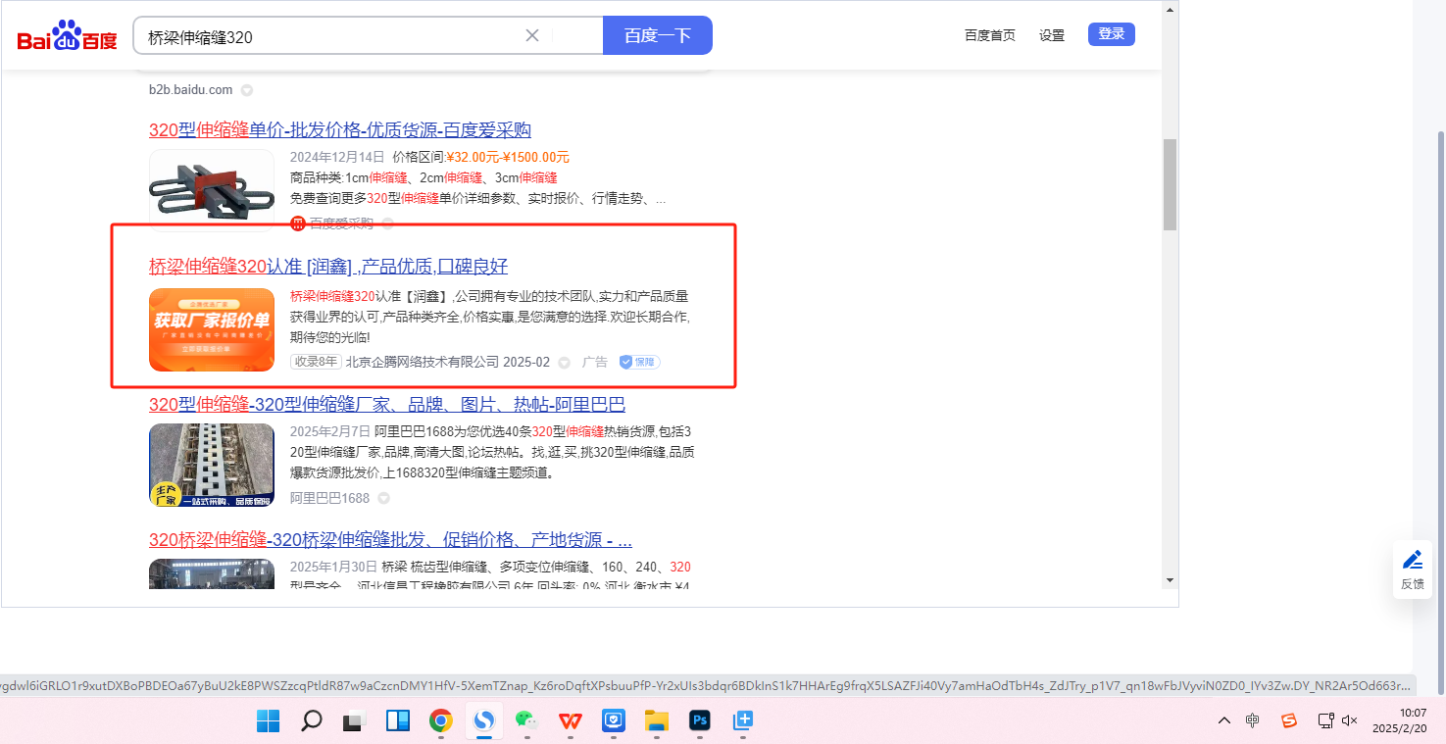Open File Explorer folder icon in taskbar
The image size is (1446, 744).
656,721
